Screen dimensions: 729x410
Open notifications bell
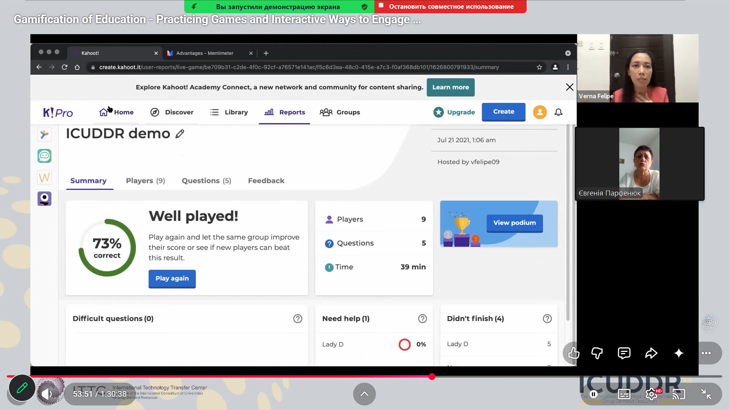(559, 112)
